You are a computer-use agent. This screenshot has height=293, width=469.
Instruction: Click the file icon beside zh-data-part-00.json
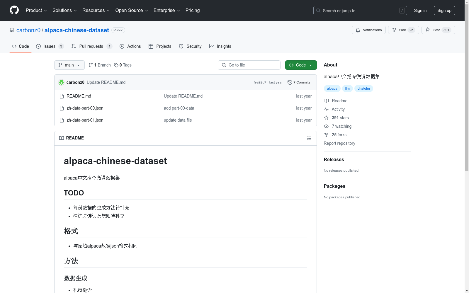pyautogui.click(x=62, y=108)
